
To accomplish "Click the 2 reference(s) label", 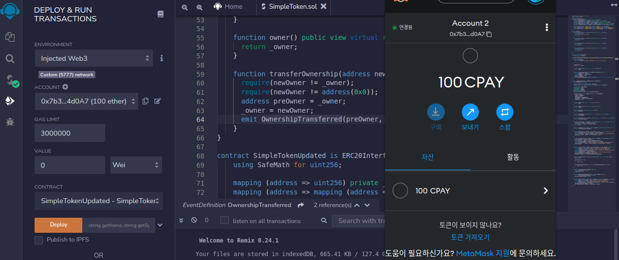I will (332, 205).
